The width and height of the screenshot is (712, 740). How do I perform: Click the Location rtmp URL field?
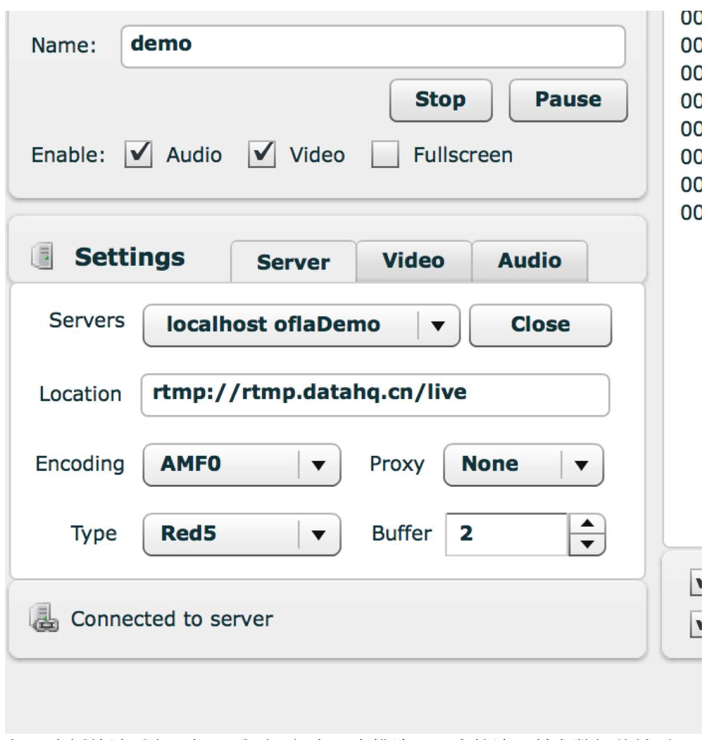(x=375, y=395)
